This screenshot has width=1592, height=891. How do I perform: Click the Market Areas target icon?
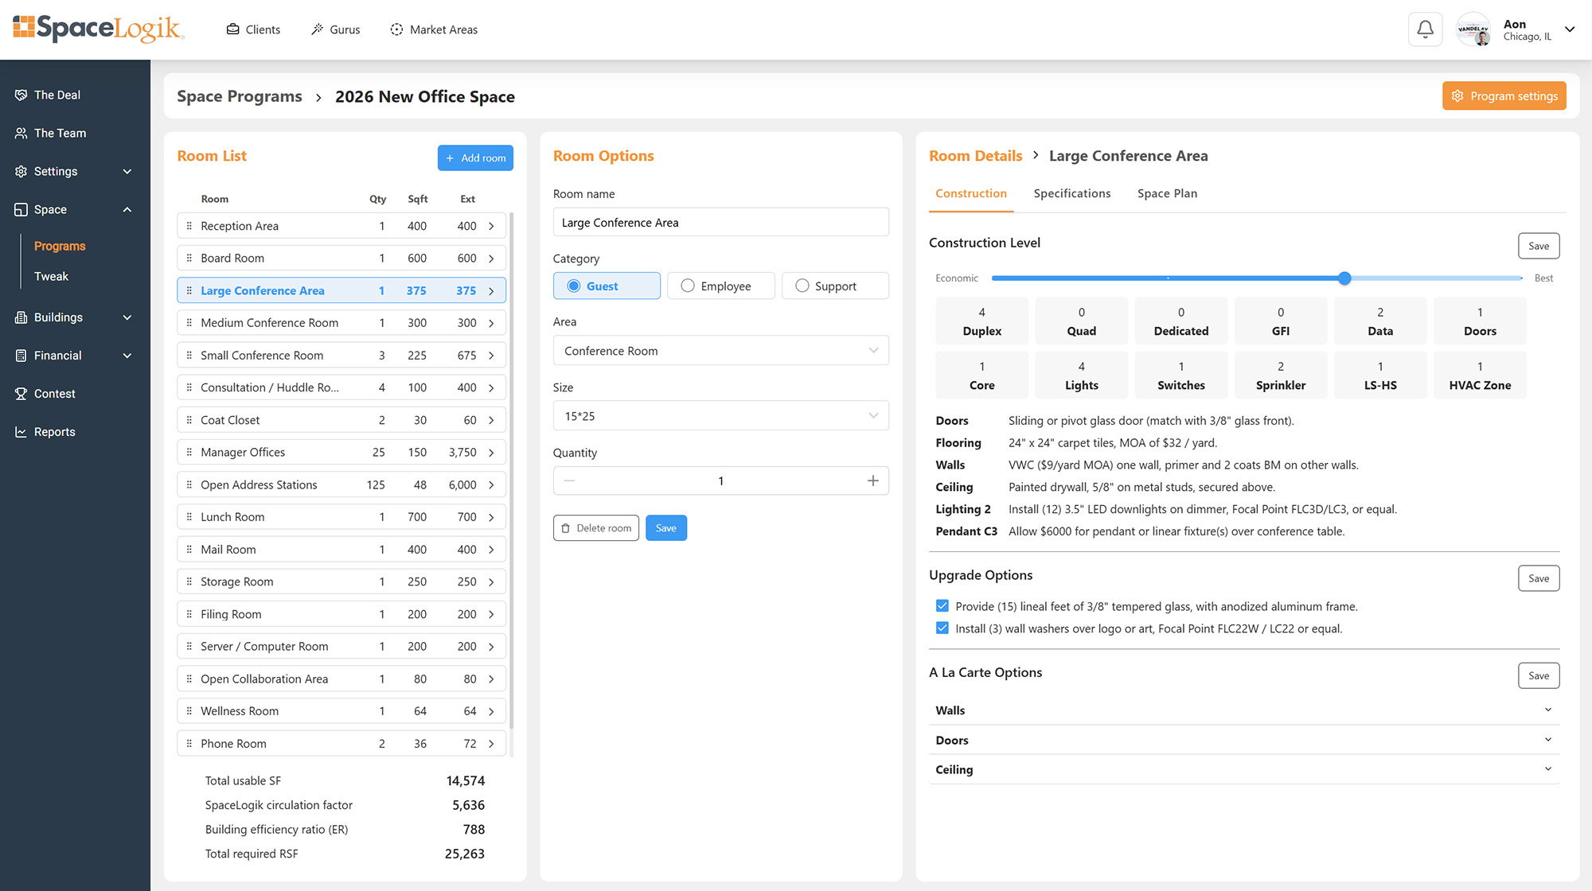point(396,29)
